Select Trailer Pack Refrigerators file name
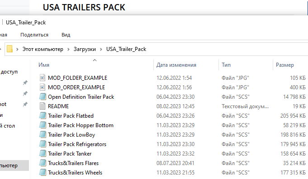This screenshot has width=308, height=179. point(77,144)
